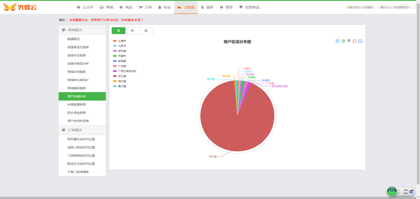This screenshot has width=420, height=199.
Task: Open the 订单 menu
Action: 145,7
